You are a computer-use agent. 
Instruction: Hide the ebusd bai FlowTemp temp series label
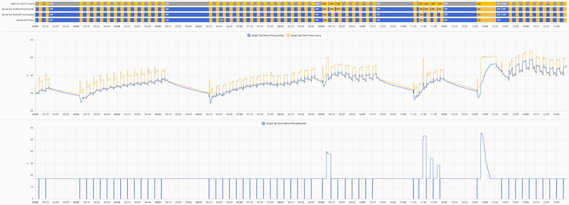[306, 35]
